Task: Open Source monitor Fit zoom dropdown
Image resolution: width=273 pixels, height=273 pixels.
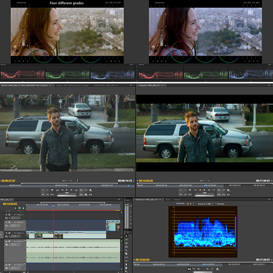Action: click(67, 181)
